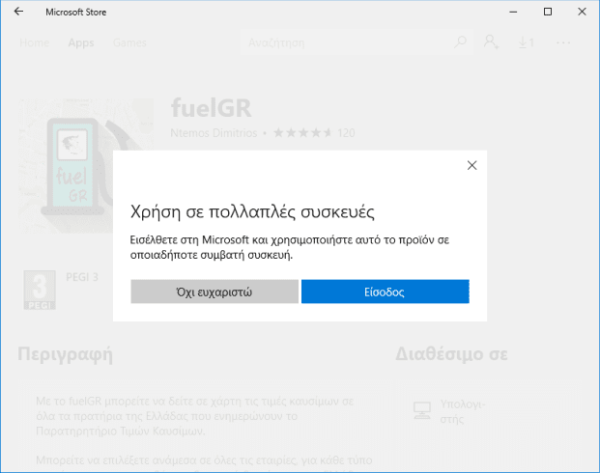Open the Games tab
This screenshot has width=600, height=473.
(129, 42)
